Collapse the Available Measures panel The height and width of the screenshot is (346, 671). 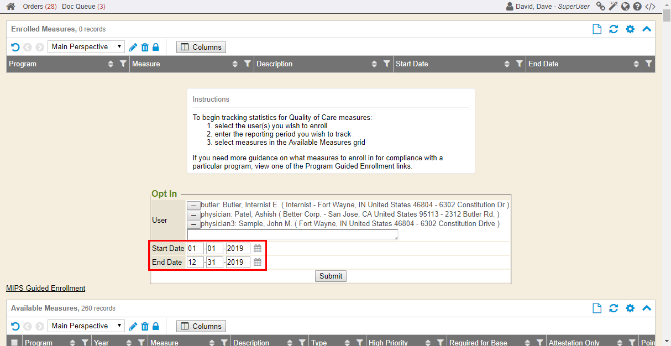pyautogui.click(x=647, y=308)
